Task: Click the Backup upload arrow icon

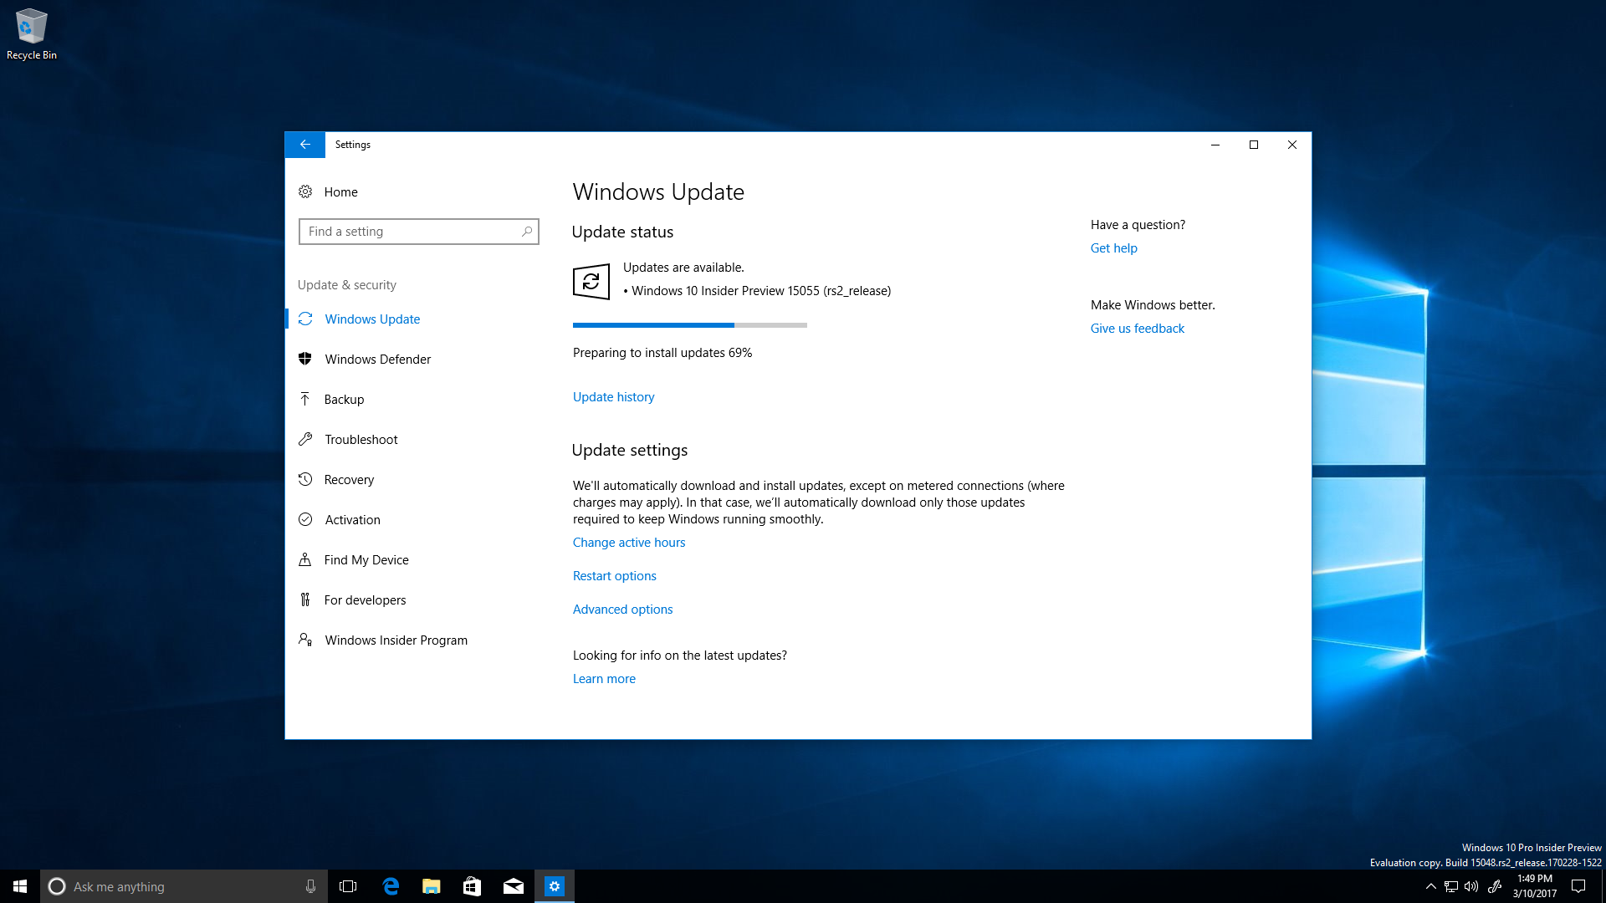Action: [x=305, y=400]
